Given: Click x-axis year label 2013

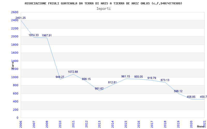Looking at the screenshot, I should pyautogui.click(x=99, y=124).
